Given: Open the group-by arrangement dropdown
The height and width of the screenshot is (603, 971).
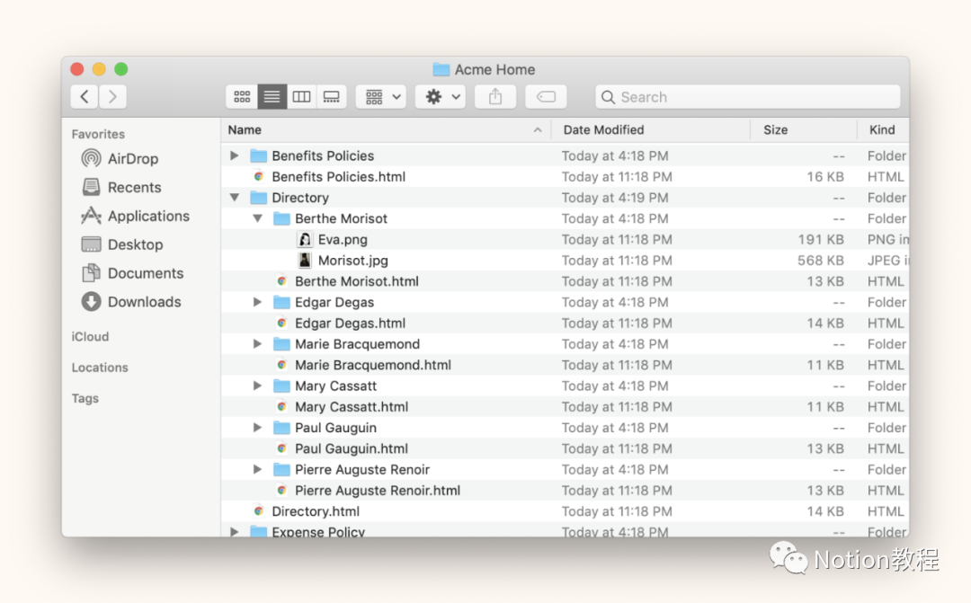Looking at the screenshot, I should point(381,97).
